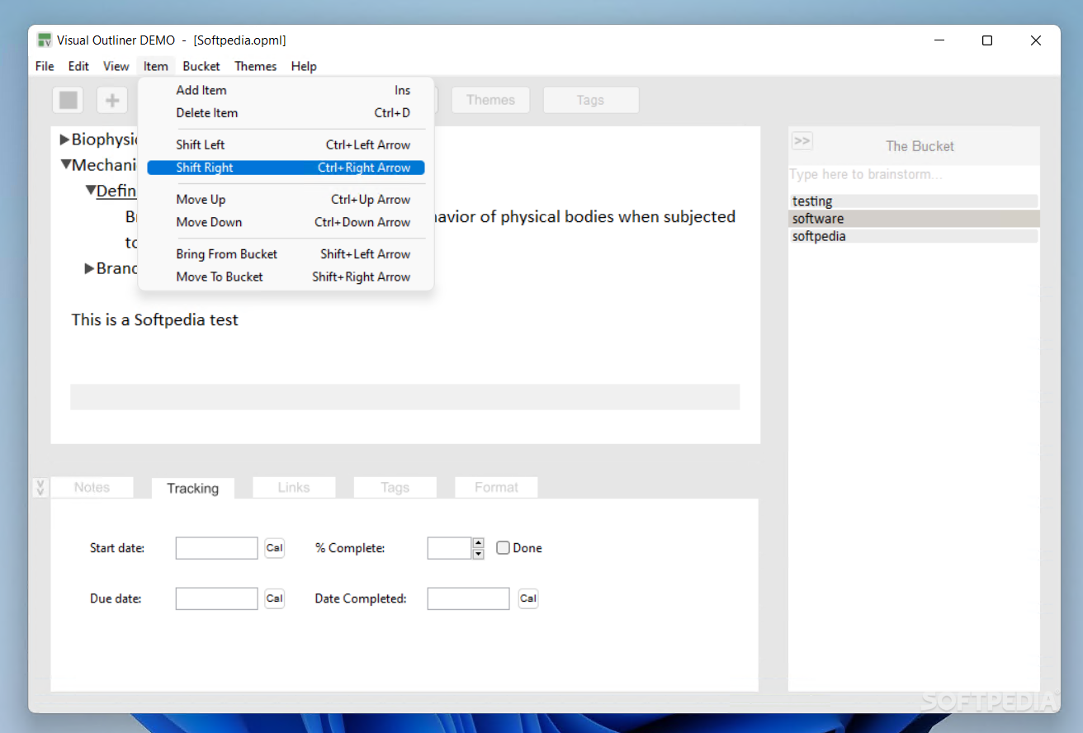Select the 'software' bucket entry
Screen dimensions: 1083x733
click(914, 219)
